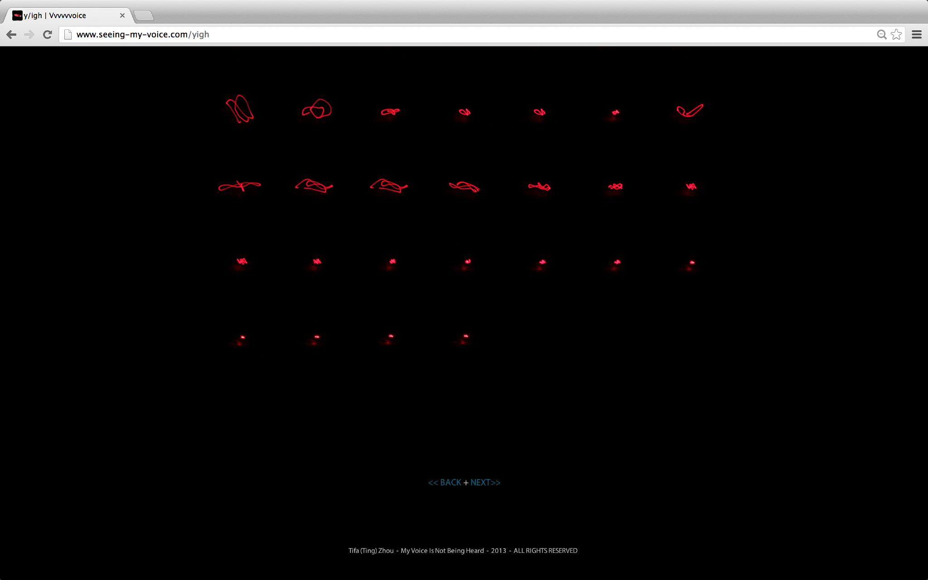Click the browser forward arrow
Screen dimensions: 928x580
pos(29,34)
